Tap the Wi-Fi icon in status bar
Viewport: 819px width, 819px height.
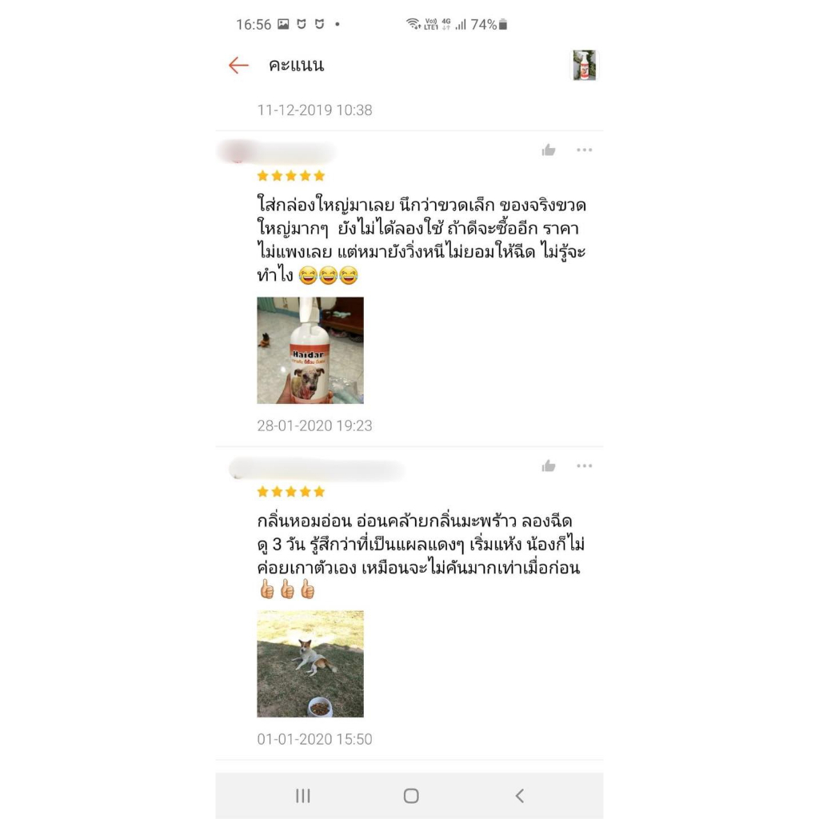click(x=413, y=24)
